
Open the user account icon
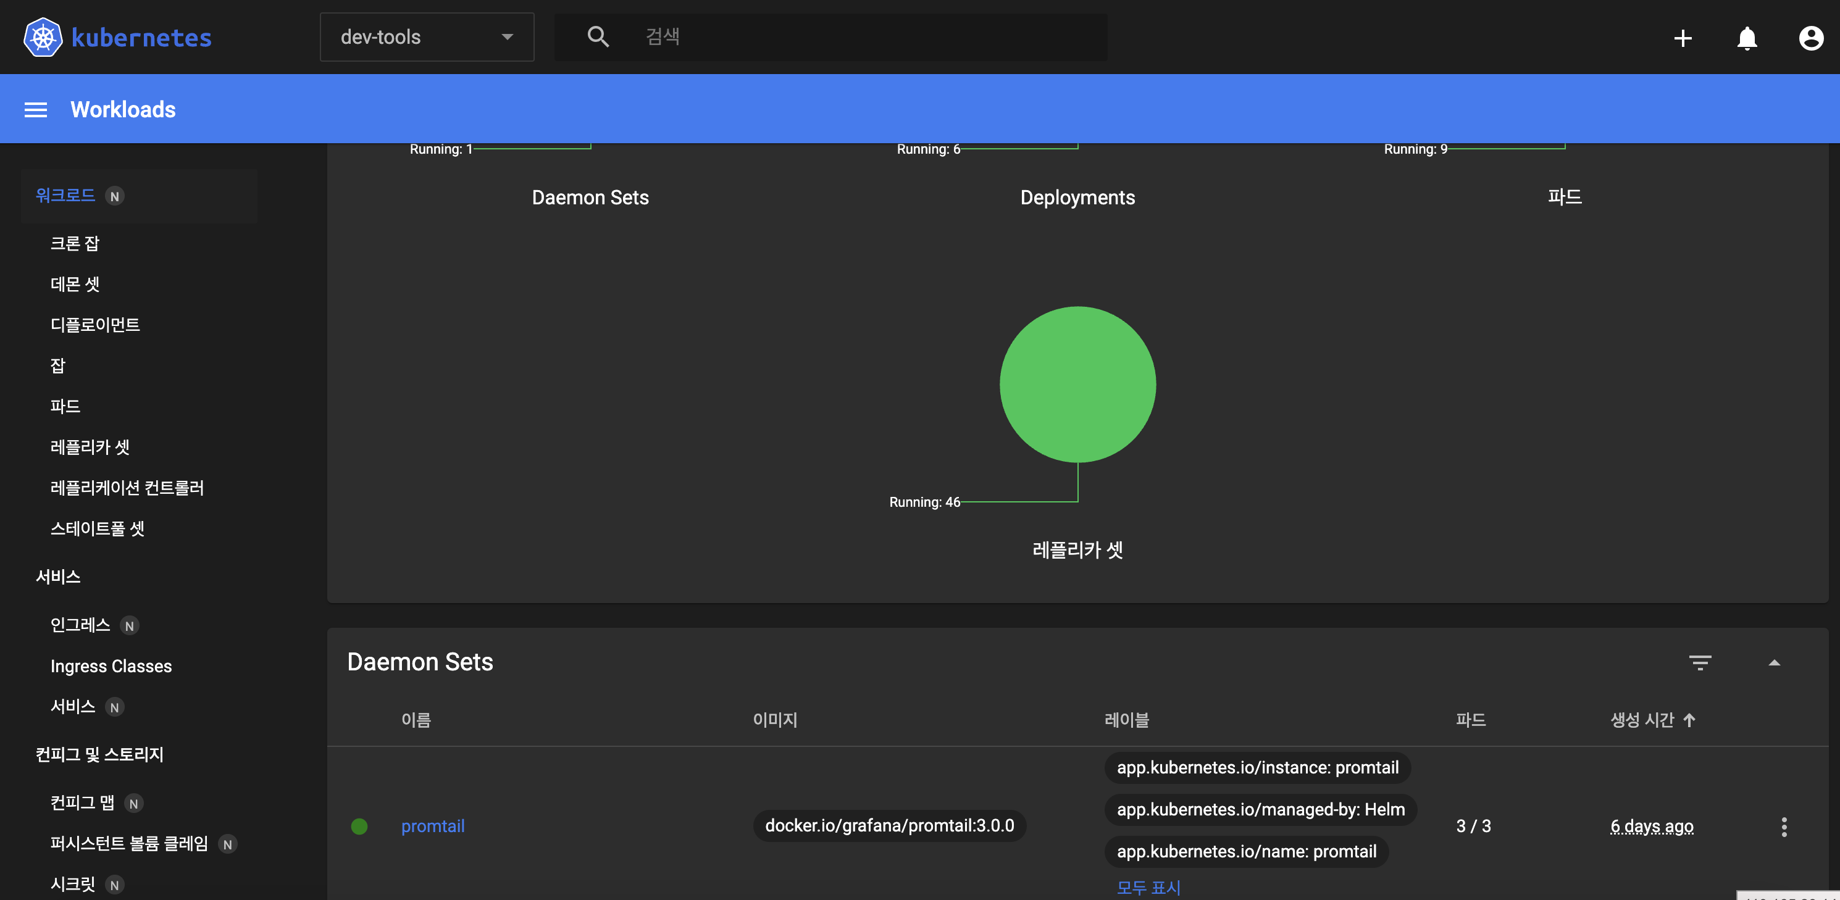(x=1811, y=38)
